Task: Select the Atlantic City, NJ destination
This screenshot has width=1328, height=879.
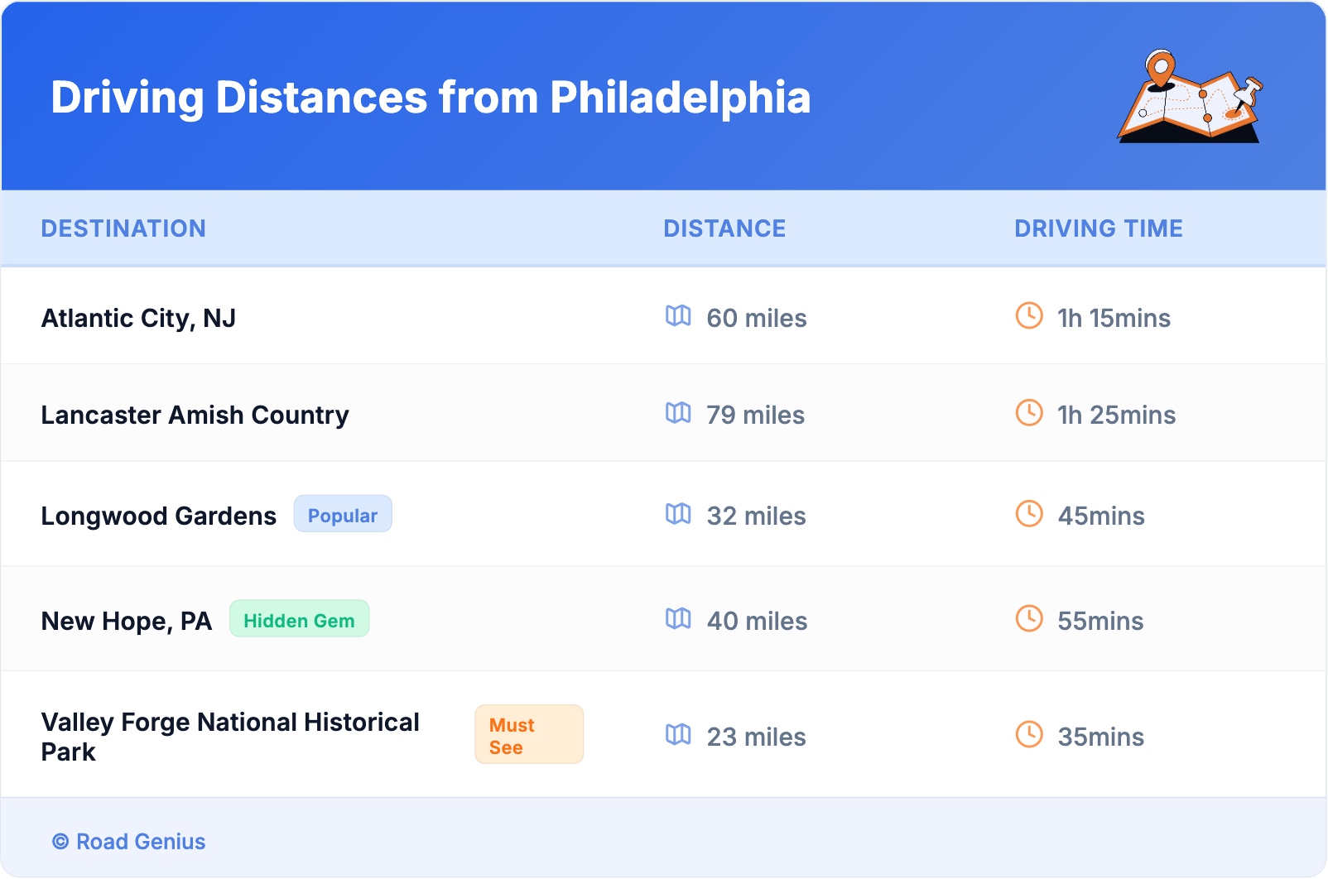Action: (138, 319)
